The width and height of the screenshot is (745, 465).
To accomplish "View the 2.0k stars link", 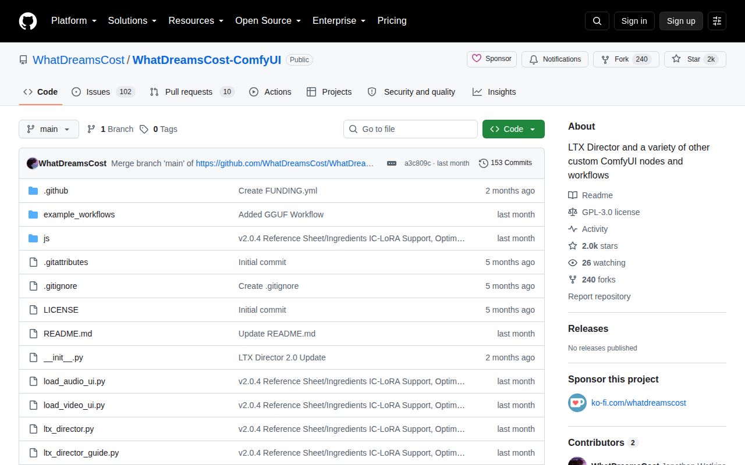I will tap(593, 246).
